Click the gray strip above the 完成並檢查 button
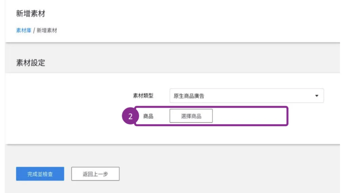This screenshot has width=347, height=193. point(40,155)
